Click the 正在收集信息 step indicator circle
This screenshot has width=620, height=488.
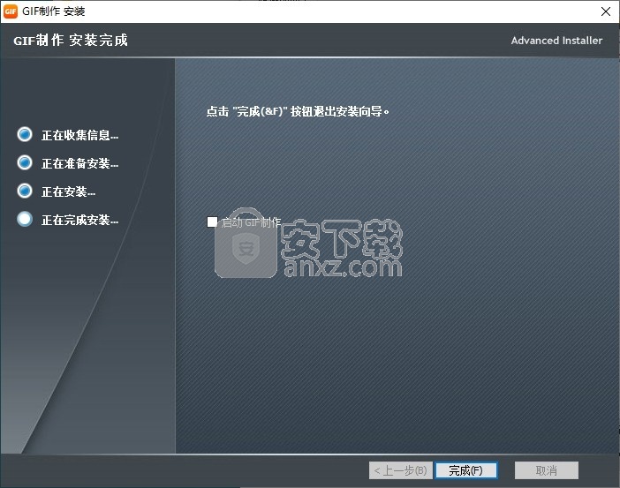click(25, 134)
